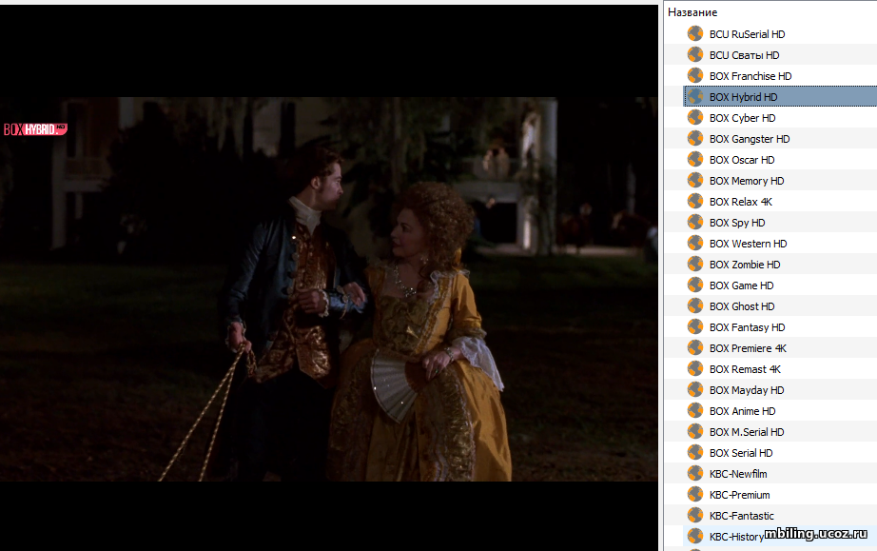Click the globe icon next to BCU RuSerial HD
Screen dimensions: 877x551
695,33
